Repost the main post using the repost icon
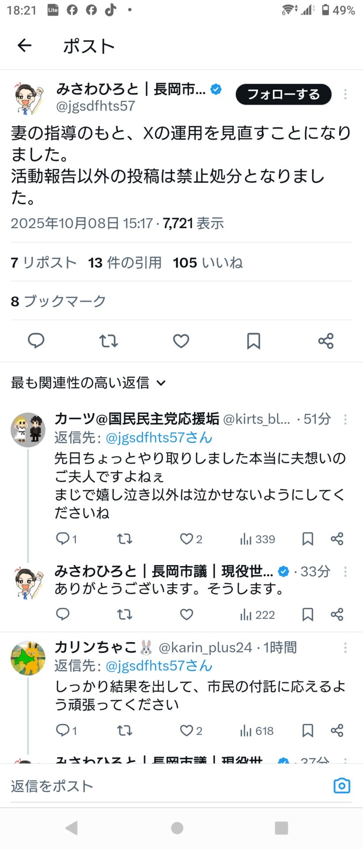Viewport: 363px width, 849px height. [x=109, y=340]
